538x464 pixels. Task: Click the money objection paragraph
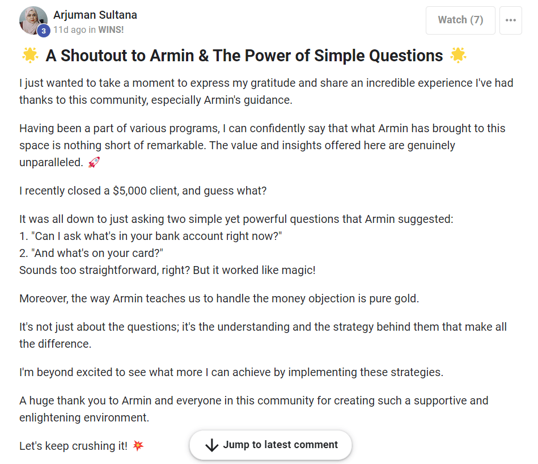(219, 298)
